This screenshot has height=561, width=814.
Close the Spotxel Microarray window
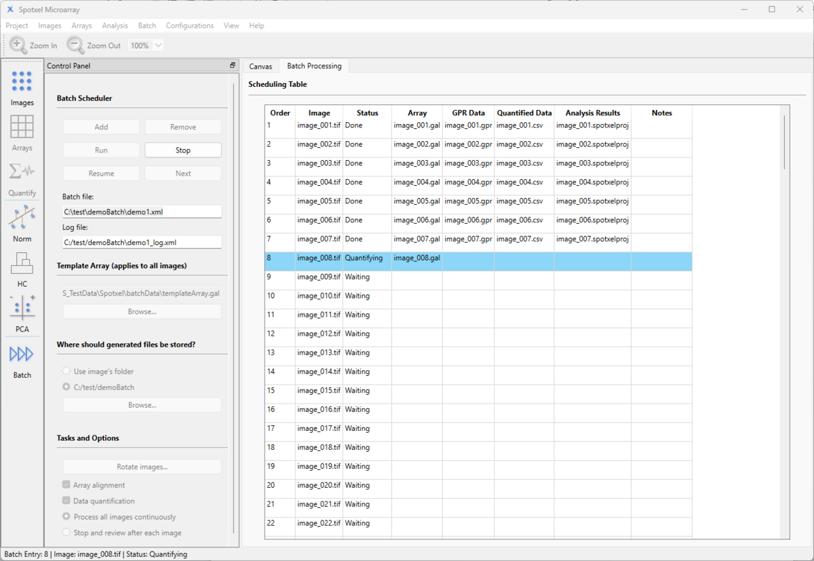coord(799,9)
